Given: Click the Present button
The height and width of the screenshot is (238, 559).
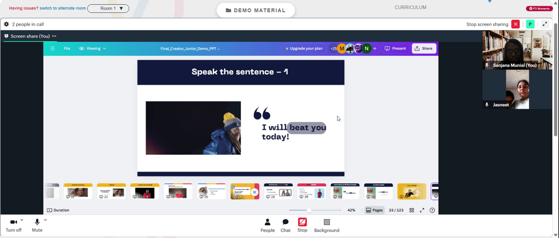Looking at the screenshot, I should pyautogui.click(x=395, y=49).
